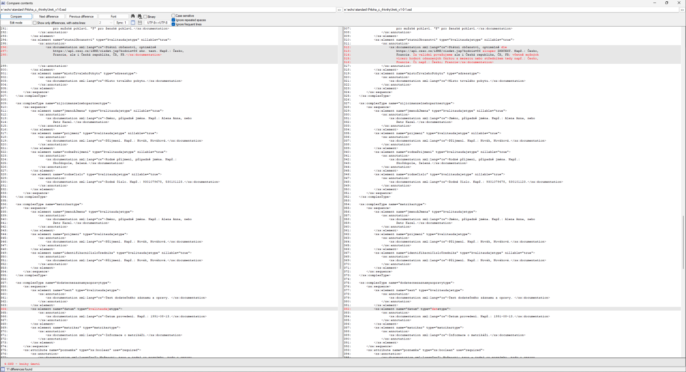Click right line 367 identifikacniCisloUrednika element
The image size is (686, 372).
point(454,253)
